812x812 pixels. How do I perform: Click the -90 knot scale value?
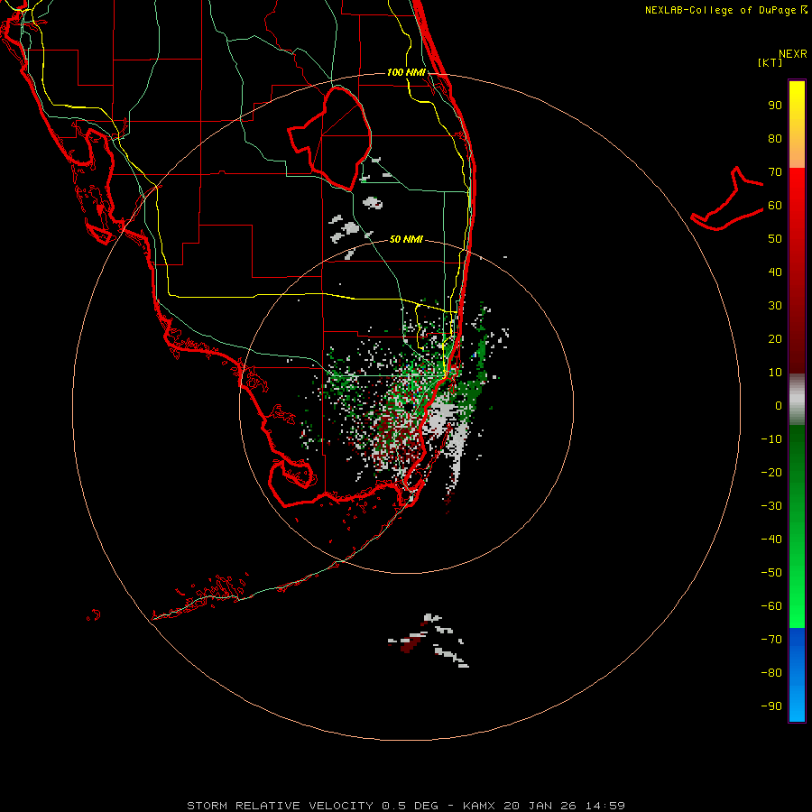[x=771, y=706]
